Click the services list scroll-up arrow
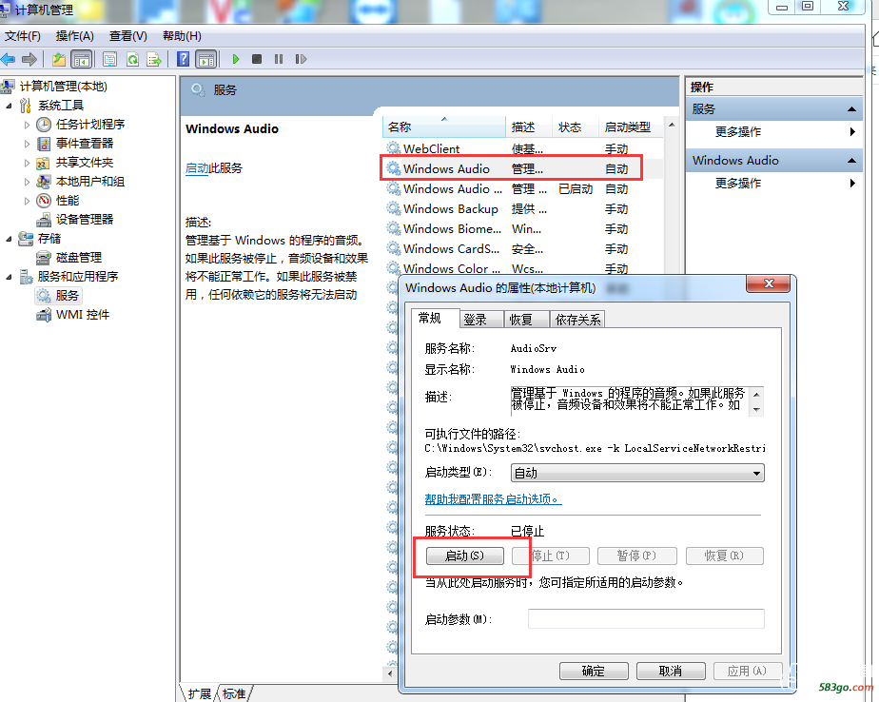 coord(672,125)
